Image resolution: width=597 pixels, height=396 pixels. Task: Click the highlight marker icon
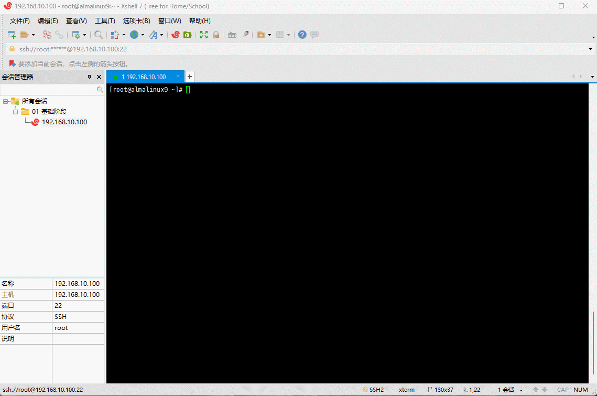244,35
